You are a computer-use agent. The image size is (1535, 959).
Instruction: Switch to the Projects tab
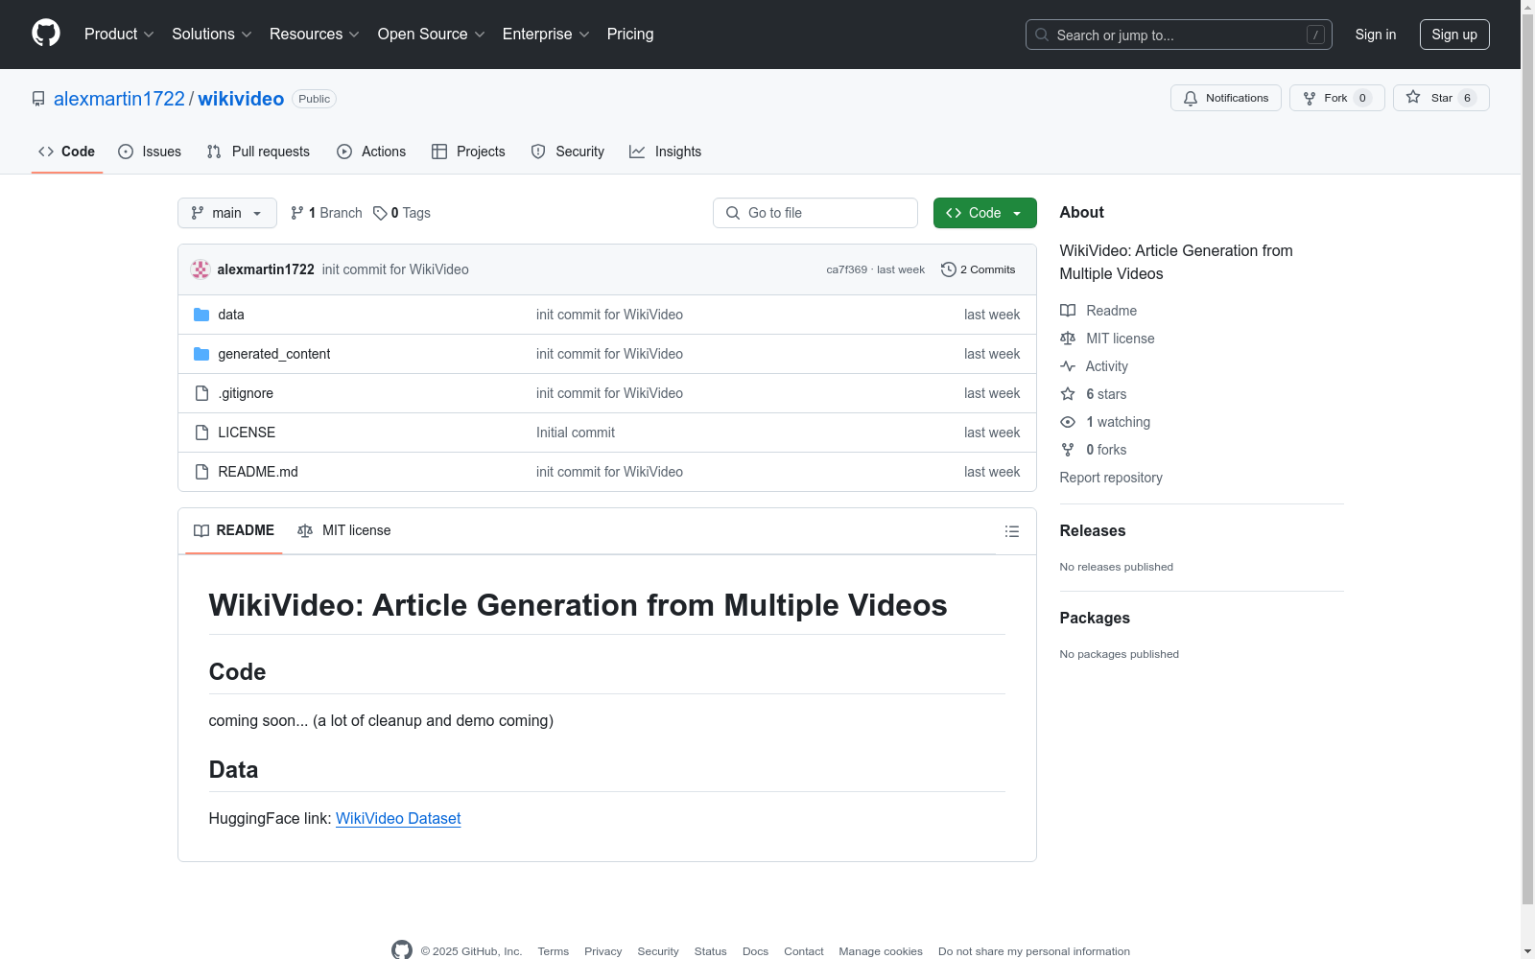pyautogui.click(x=468, y=152)
